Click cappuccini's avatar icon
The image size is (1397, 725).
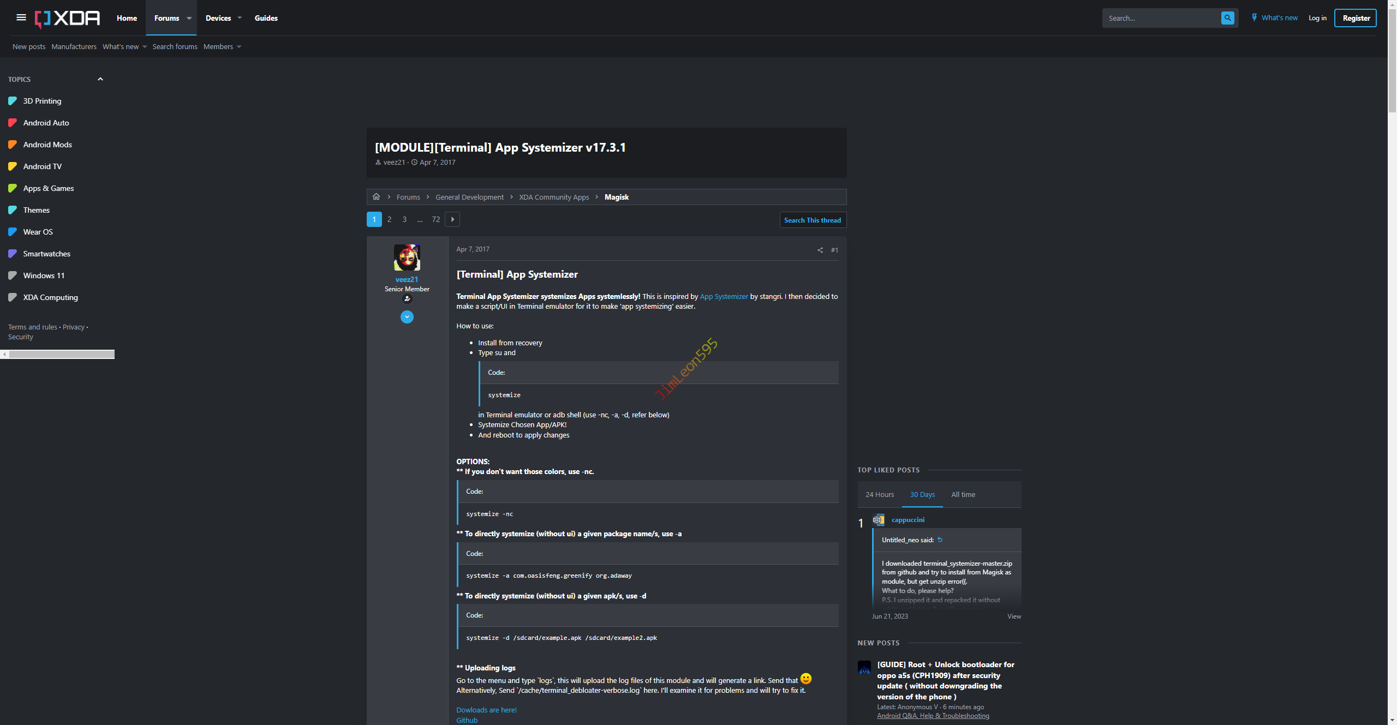pyautogui.click(x=879, y=520)
